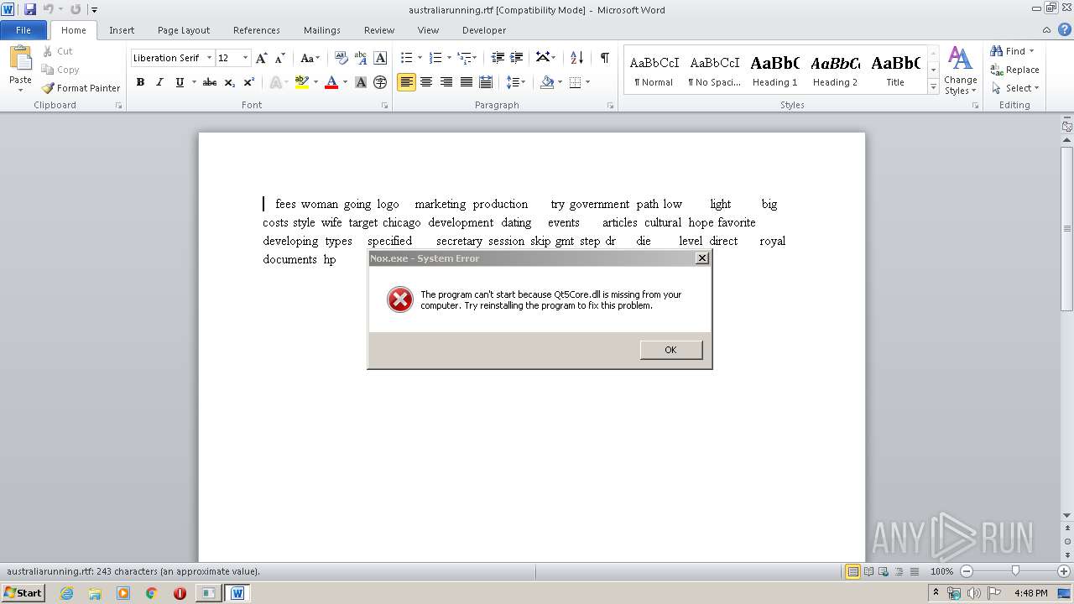
Task: Show or hide paragraph marks
Action: 604,58
